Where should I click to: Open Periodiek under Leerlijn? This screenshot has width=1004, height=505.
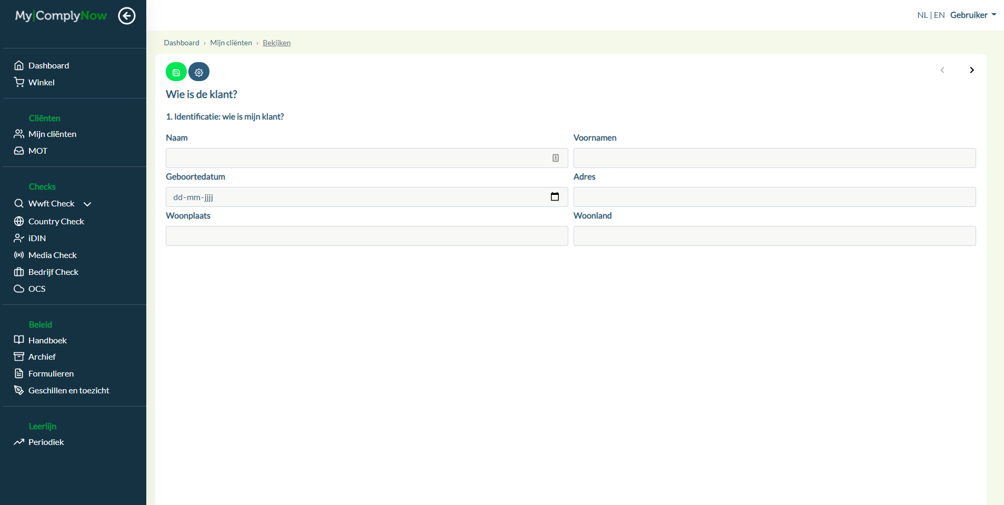tap(46, 442)
